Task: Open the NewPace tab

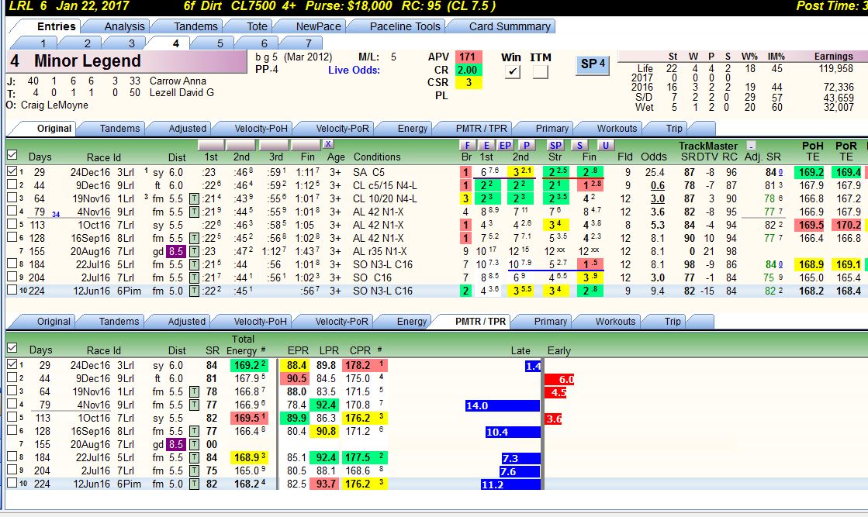Action: [x=318, y=26]
